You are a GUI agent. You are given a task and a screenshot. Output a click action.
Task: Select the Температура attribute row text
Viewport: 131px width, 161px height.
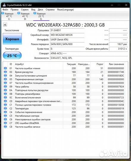pos(22,109)
